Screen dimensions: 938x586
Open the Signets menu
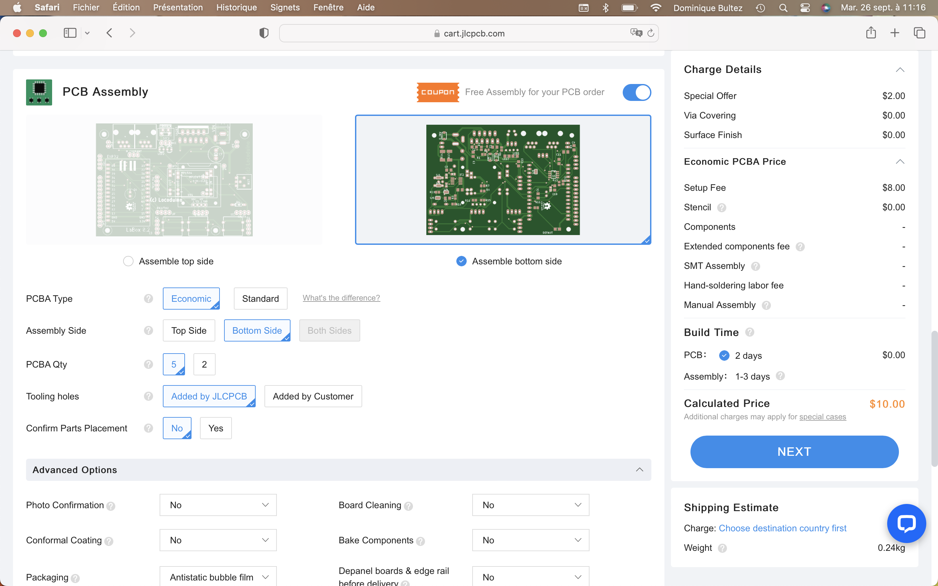[x=285, y=7]
